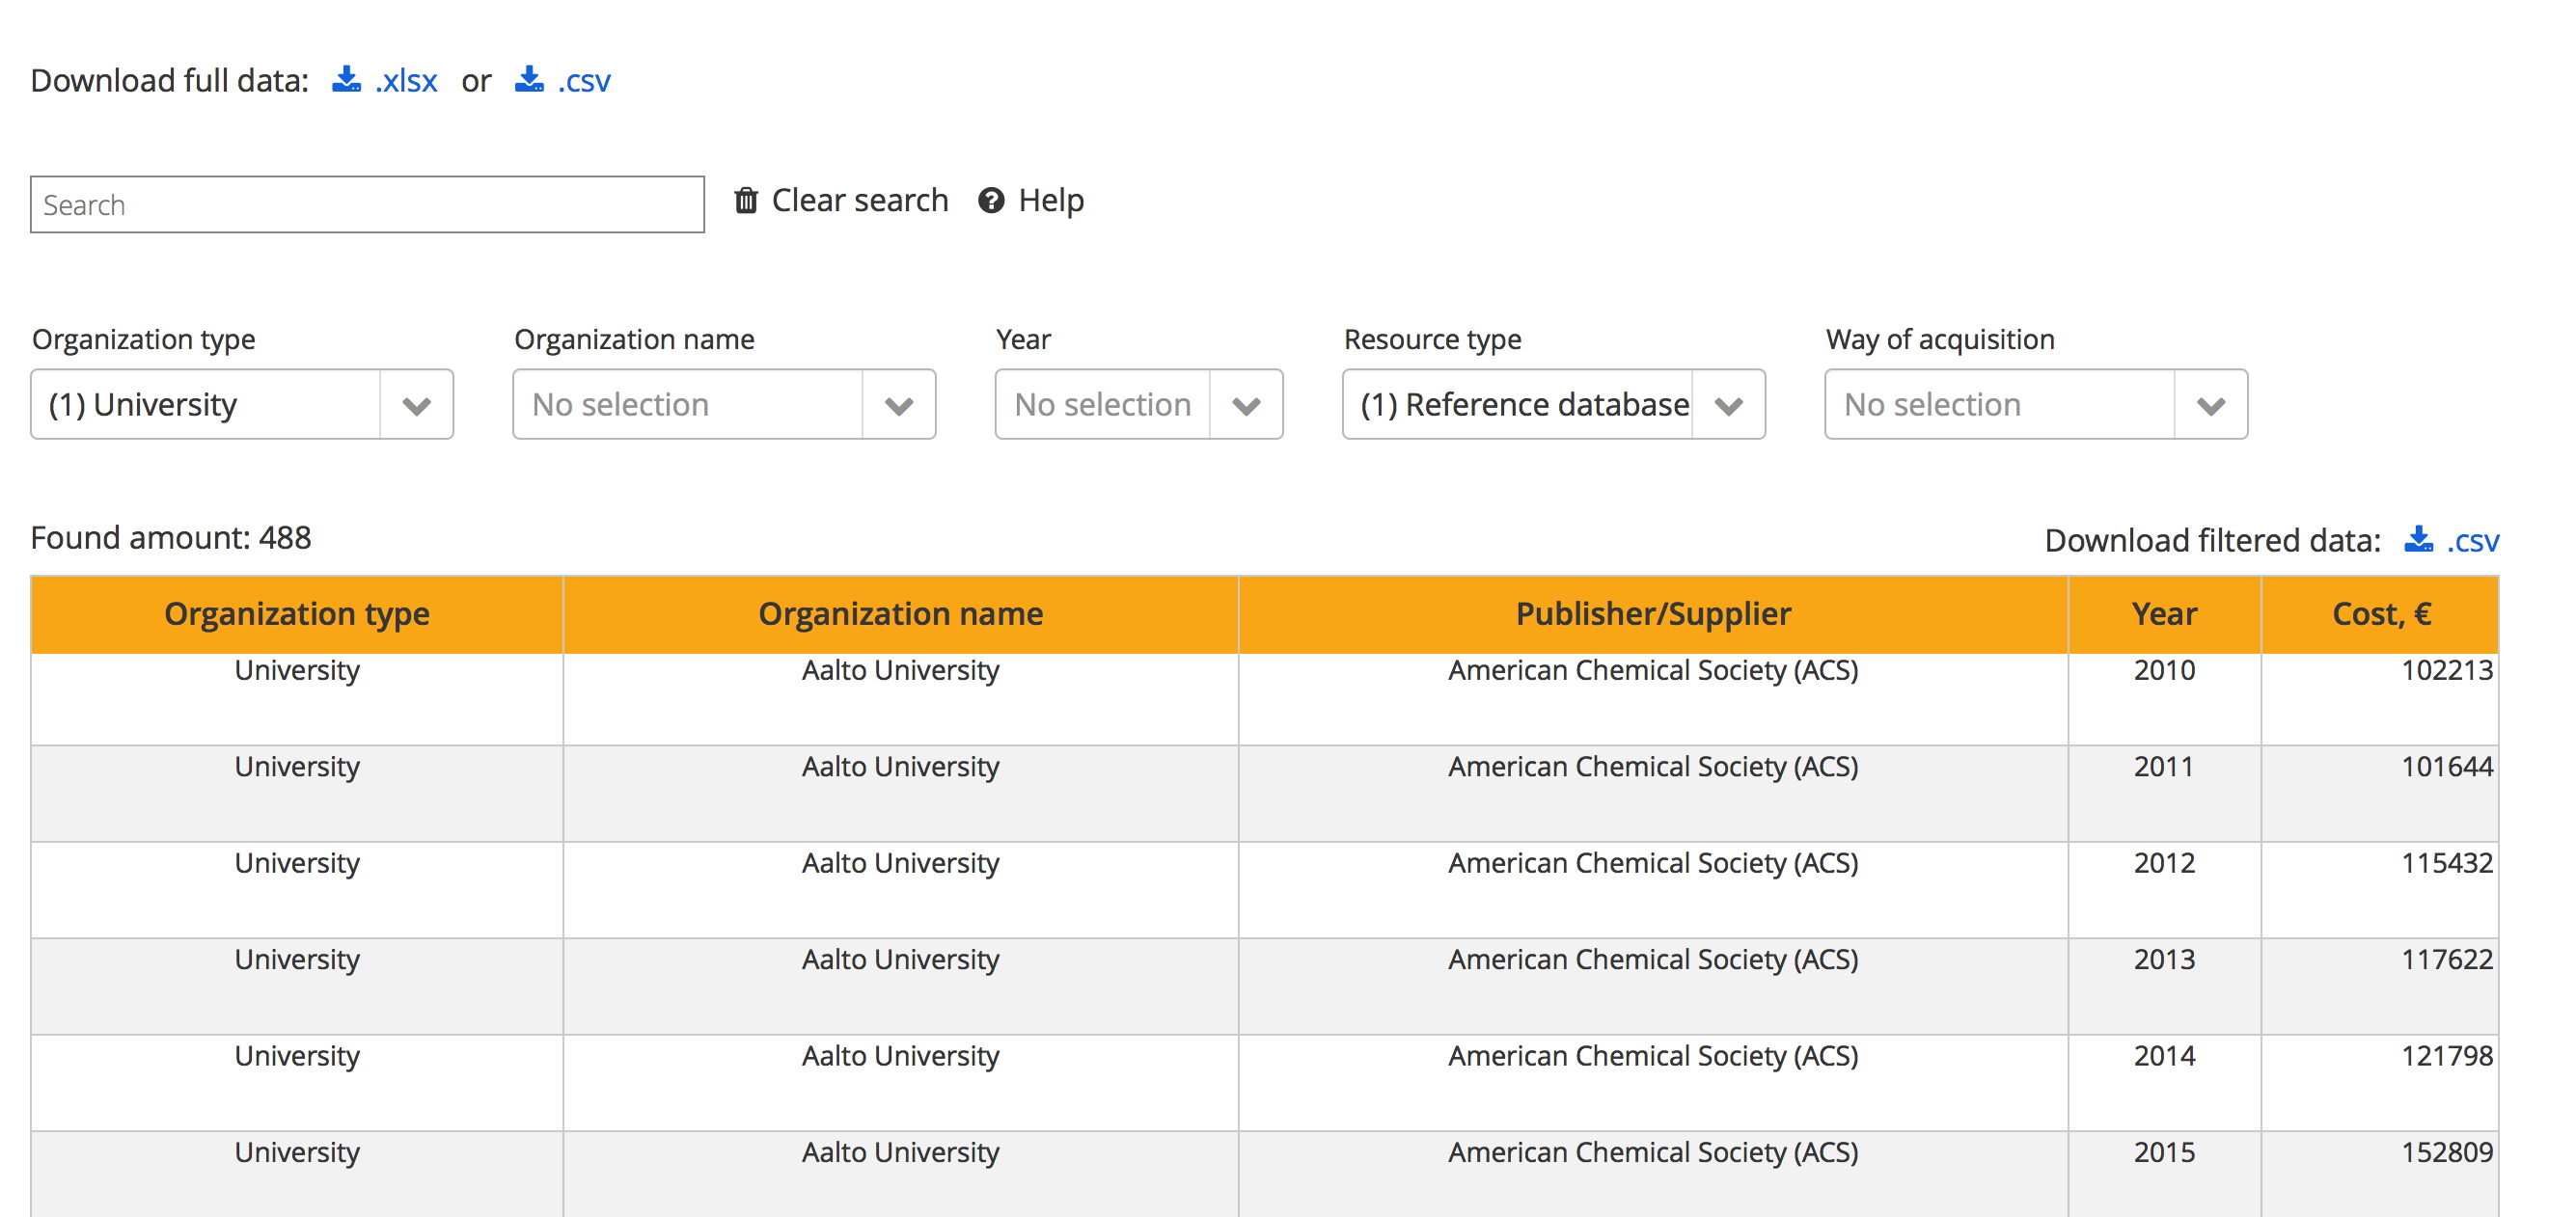Click the Cost, € column header
This screenshot has height=1217, width=2576.
point(2380,613)
